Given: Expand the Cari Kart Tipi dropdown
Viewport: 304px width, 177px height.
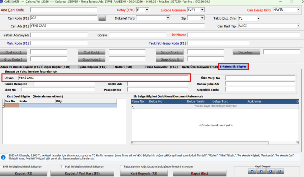Looking at the screenshot, I should point(298,26).
